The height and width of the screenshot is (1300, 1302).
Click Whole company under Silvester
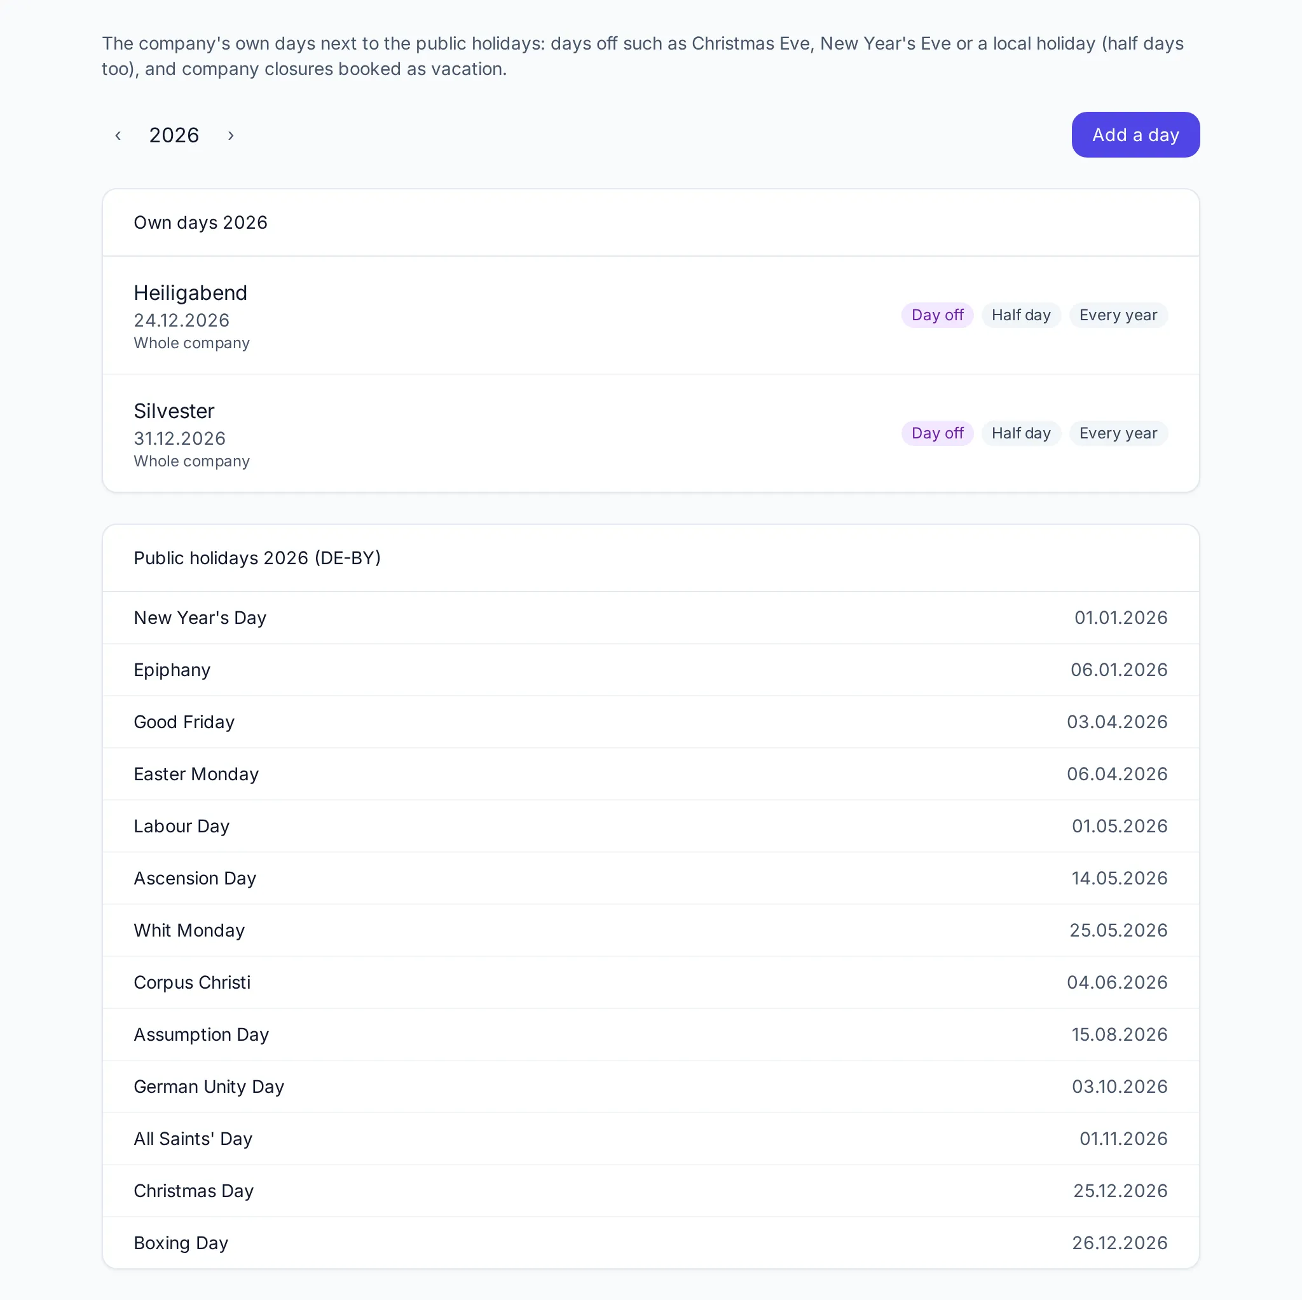191,461
